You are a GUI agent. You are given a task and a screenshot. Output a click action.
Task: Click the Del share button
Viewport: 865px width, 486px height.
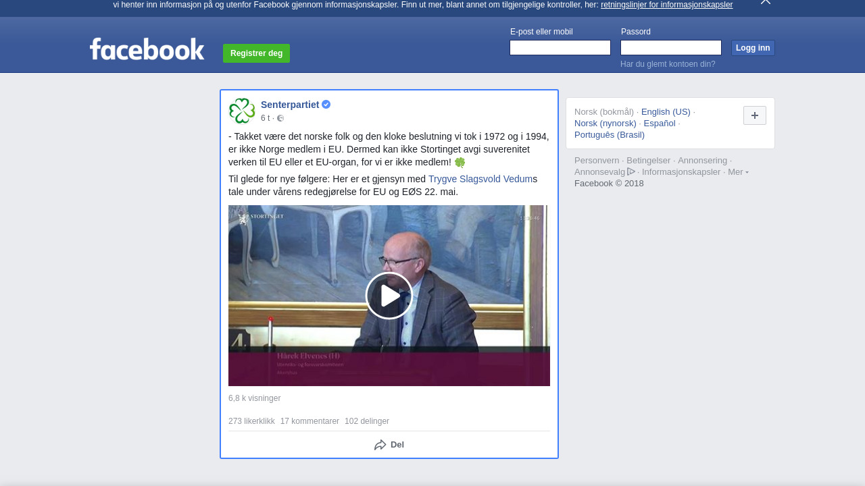click(389, 445)
